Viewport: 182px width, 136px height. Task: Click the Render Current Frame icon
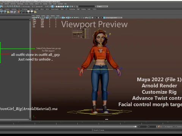click(59, 6)
